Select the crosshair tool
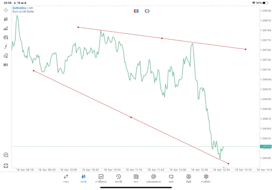This screenshot has height=190, width=272. pyautogui.click(x=6, y=10)
